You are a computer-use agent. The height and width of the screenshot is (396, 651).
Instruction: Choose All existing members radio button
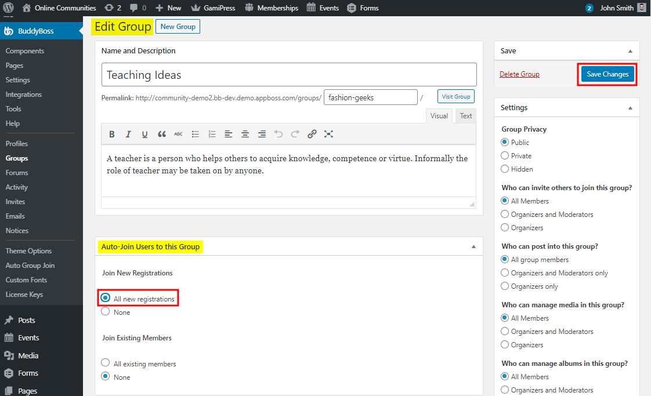[106, 364]
